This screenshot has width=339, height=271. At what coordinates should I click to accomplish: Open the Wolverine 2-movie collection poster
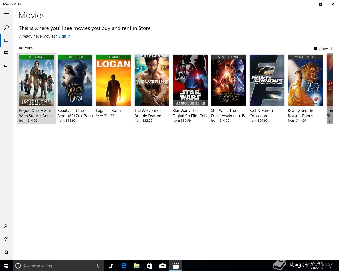(152, 80)
